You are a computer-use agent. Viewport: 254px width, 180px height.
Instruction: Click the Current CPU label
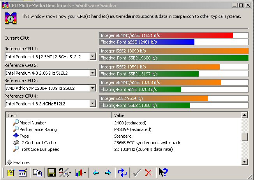(x=17, y=38)
